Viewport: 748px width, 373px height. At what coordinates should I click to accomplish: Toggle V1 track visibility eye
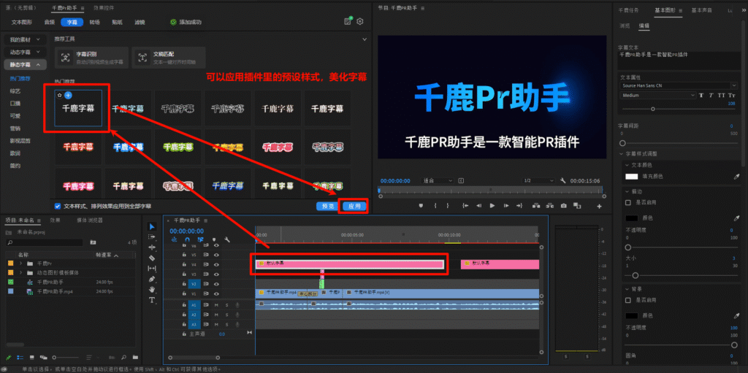(x=216, y=293)
